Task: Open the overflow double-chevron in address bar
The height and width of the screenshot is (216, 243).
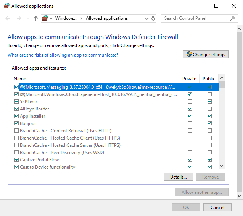Action: (51, 19)
